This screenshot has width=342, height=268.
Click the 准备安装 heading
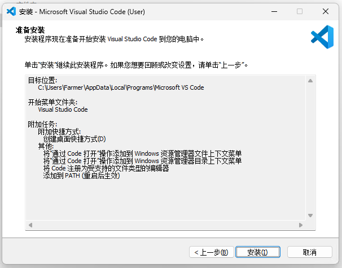click(30, 30)
